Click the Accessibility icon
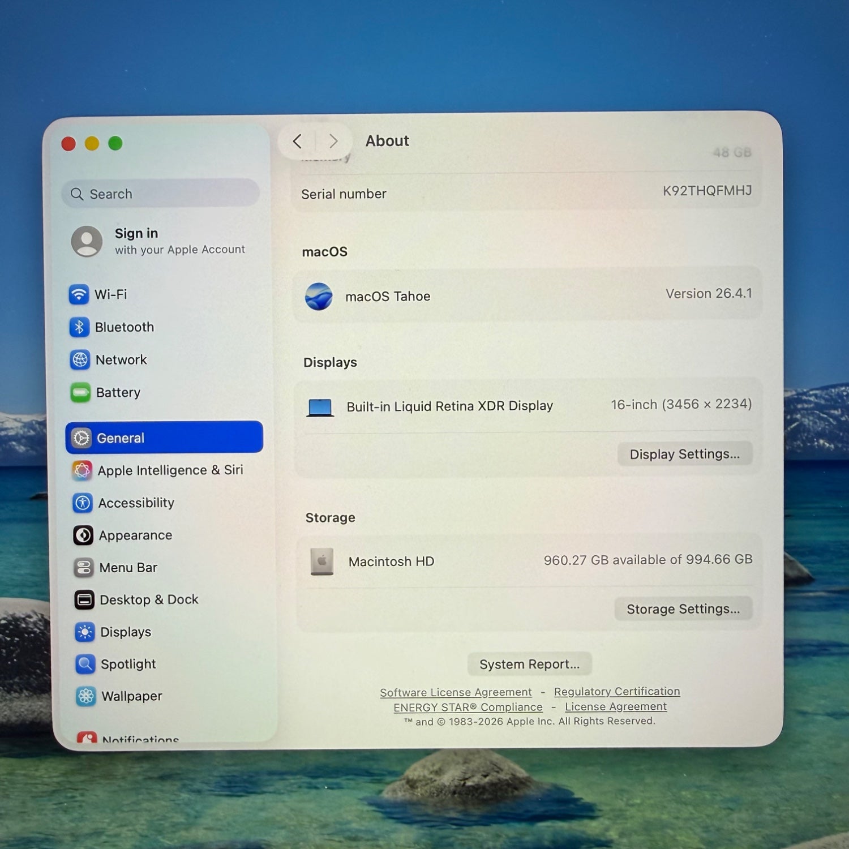Screen dimensions: 849x849 [83, 503]
